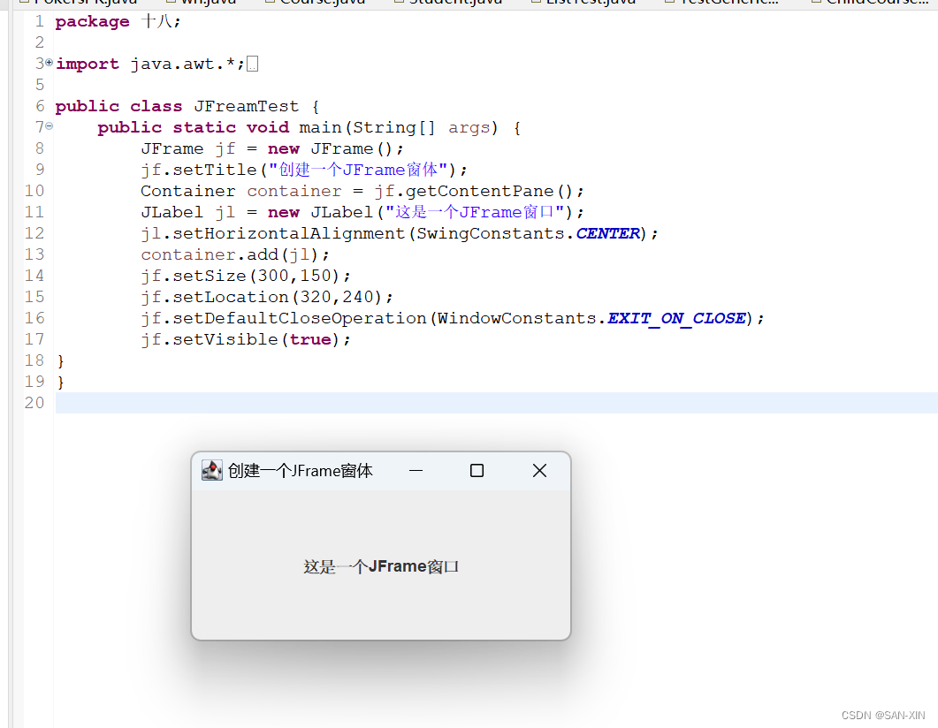Image resolution: width=938 pixels, height=728 pixels.
Task: Click line number 12 in the gutter
Action: (34, 232)
